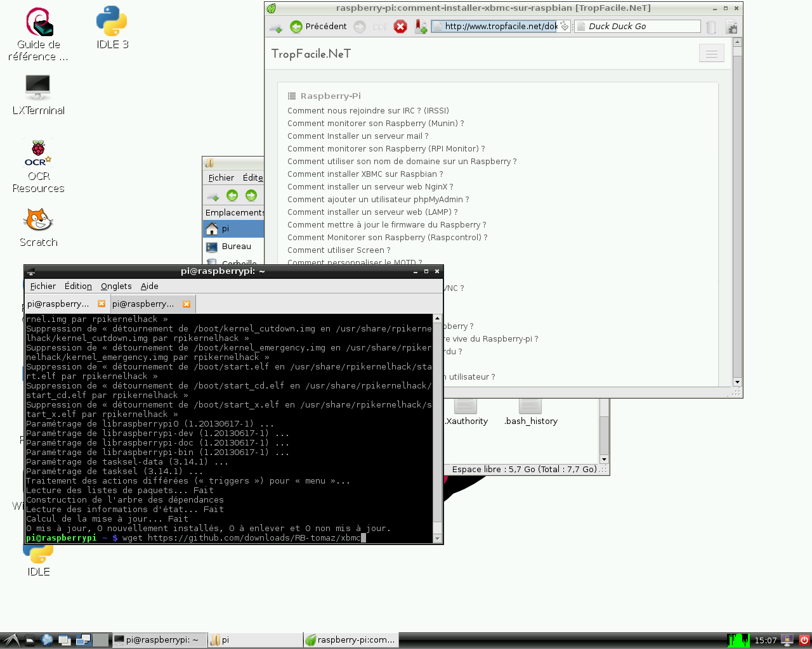Open terminal Fichier menu

(43, 286)
